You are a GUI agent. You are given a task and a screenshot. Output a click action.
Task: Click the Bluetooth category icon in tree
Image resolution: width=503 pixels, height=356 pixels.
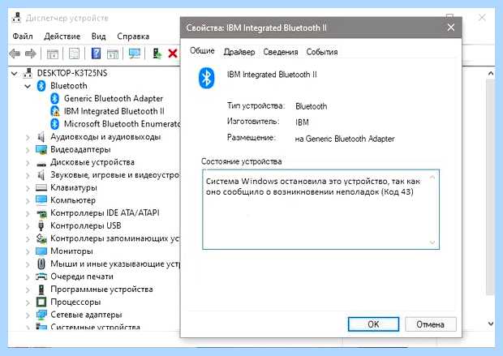coord(41,86)
